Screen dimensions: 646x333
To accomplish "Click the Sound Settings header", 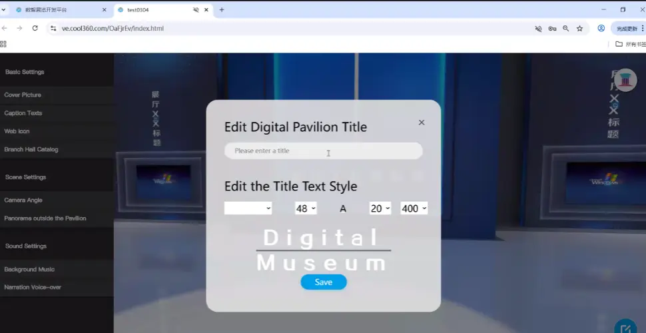I will (x=25, y=246).
